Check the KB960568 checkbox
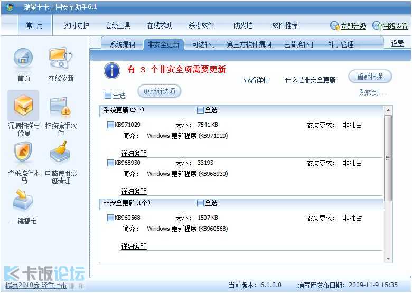412x293 pixels. [x=110, y=218]
